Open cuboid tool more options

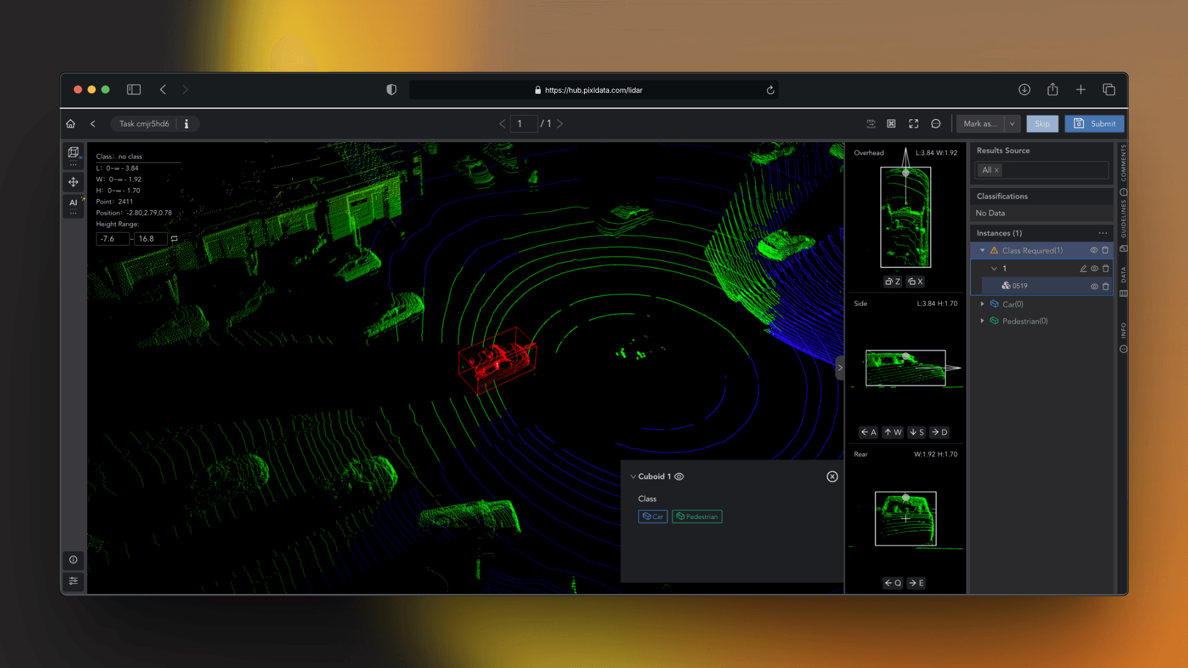pos(73,165)
